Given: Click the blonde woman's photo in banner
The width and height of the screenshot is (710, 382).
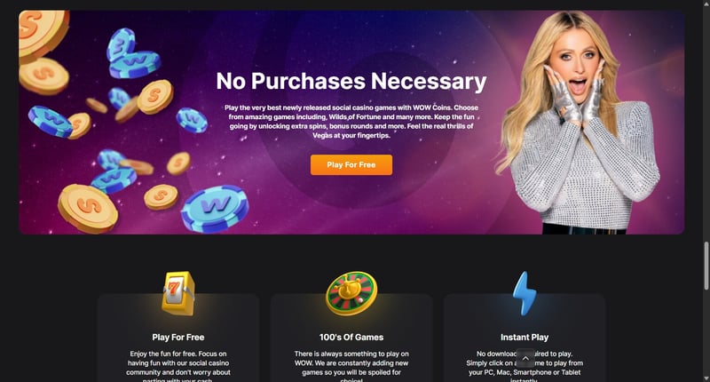Looking at the screenshot, I should coord(579,123).
